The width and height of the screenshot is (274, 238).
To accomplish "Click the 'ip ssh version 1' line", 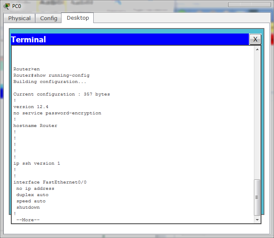I will click(x=37, y=163).
